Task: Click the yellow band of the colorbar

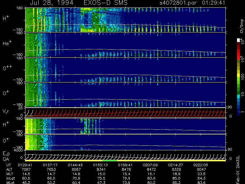Action: [x=239, y=76]
